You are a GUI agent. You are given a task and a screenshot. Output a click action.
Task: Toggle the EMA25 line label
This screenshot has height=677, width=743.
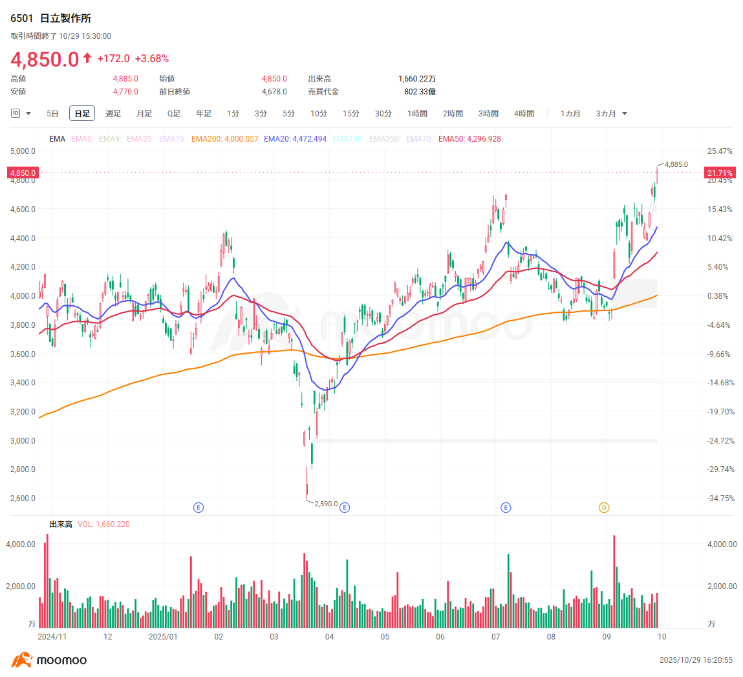(140, 139)
